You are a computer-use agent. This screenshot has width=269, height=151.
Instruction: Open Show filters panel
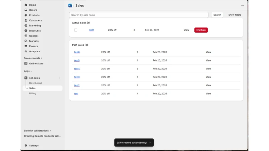[234, 15]
